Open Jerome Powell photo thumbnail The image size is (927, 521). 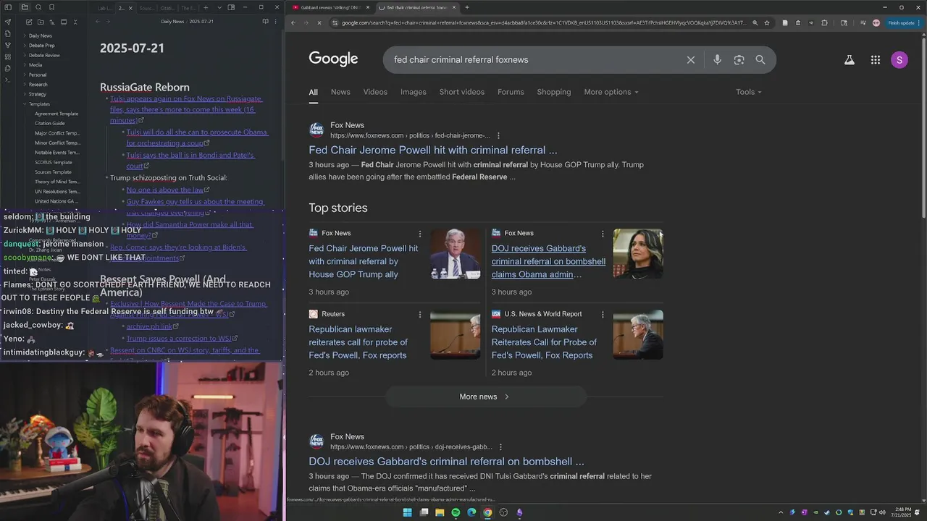click(x=455, y=254)
